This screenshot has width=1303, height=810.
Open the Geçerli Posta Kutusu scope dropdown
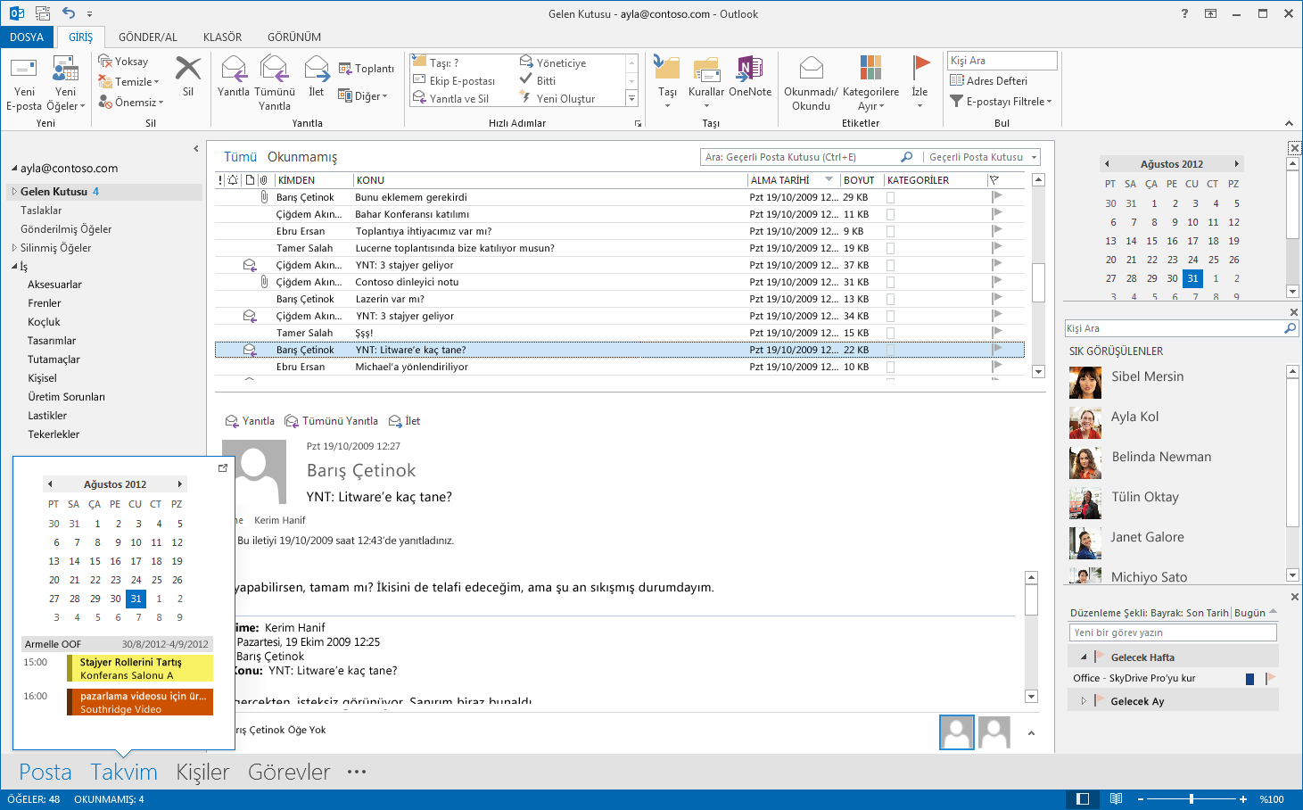983,157
